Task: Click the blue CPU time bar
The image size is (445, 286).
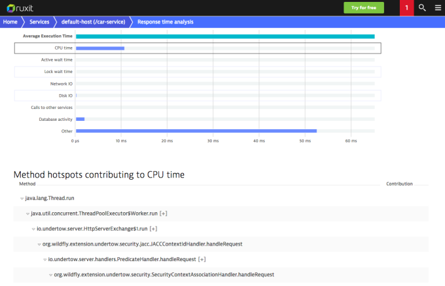Action: coord(100,48)
